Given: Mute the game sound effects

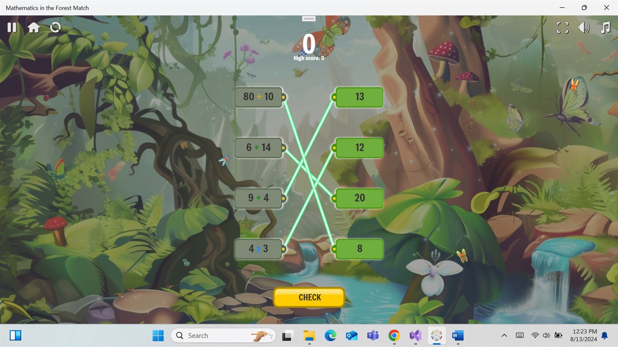Looking at the screenshot, I should coord(584,27).
